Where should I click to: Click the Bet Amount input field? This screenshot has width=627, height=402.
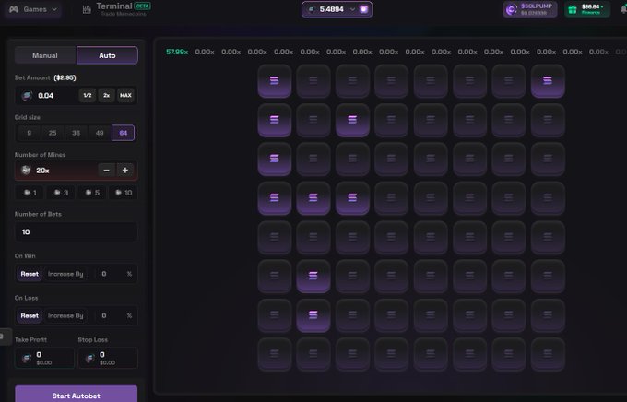pos(76,95)
